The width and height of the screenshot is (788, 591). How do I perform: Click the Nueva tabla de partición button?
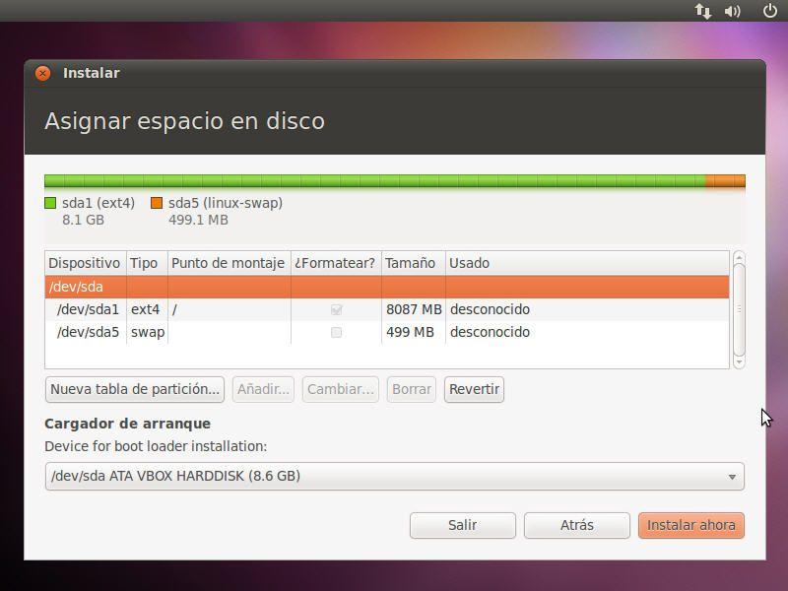[x=135, y=389]
